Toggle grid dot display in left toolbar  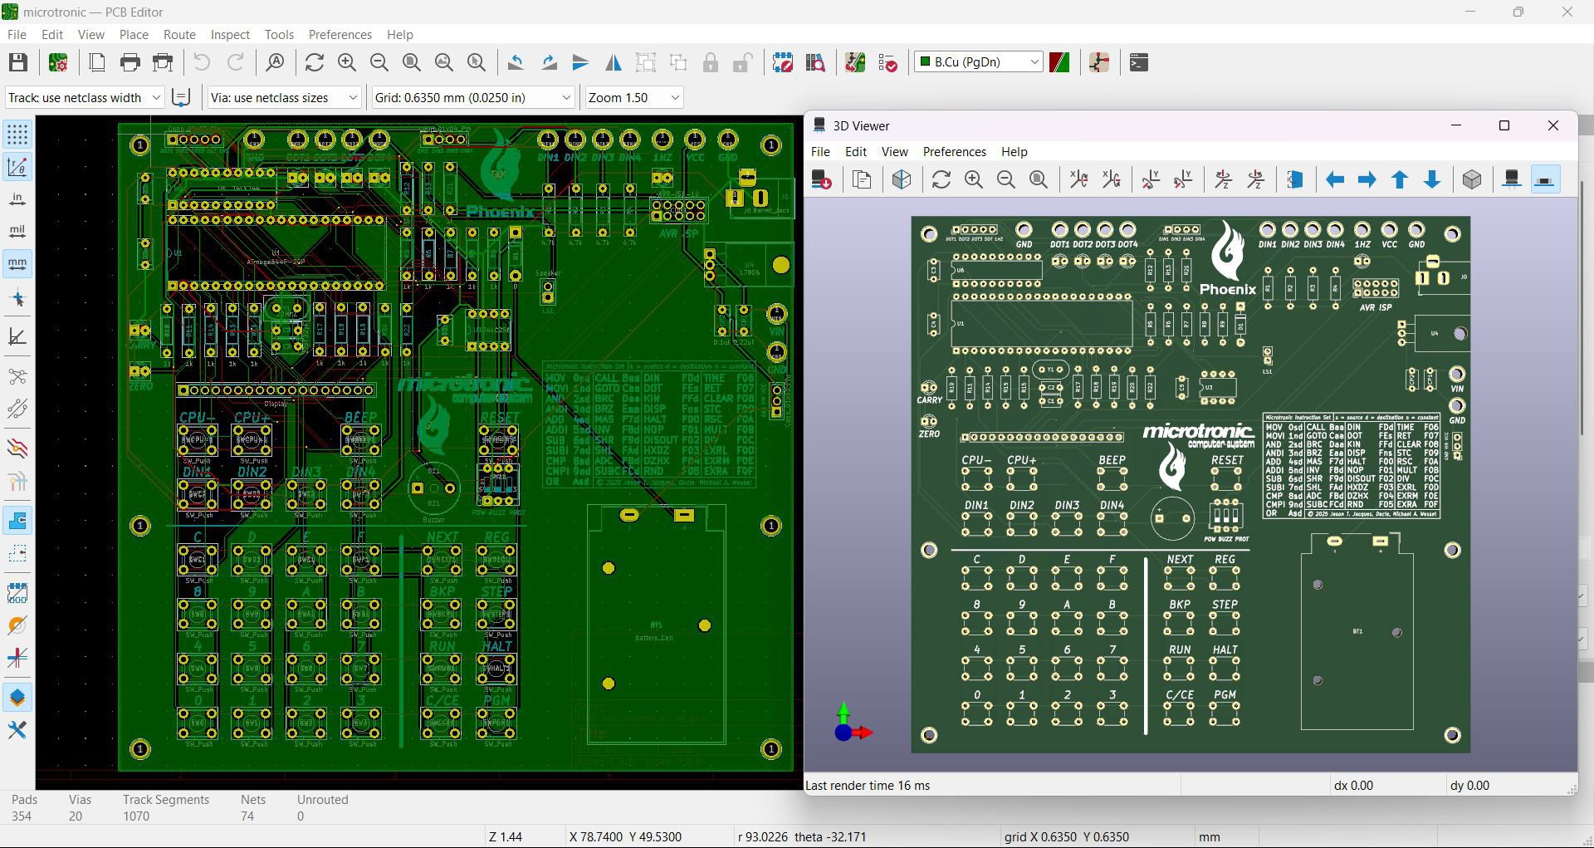(17, 134)
